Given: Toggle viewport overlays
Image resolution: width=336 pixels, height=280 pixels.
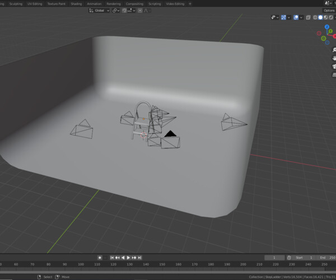Looking at the screenshot, I should pos(296,17).
